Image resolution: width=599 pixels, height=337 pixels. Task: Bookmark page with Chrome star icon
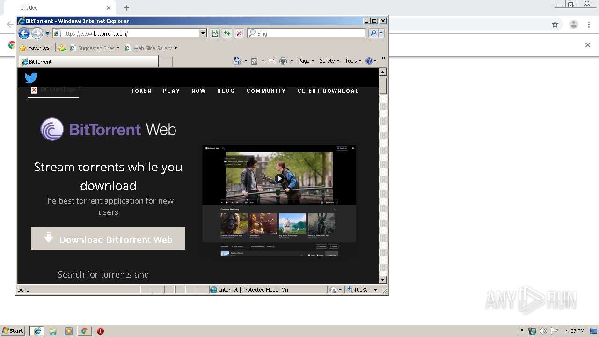click(x=555, y=24)
